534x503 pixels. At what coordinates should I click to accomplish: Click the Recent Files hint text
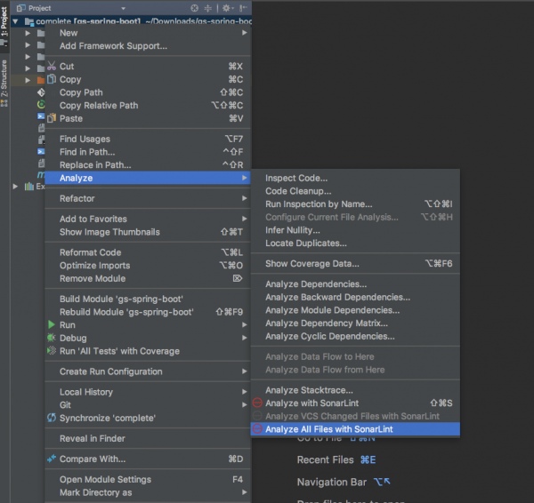click(x=325, y=459)
